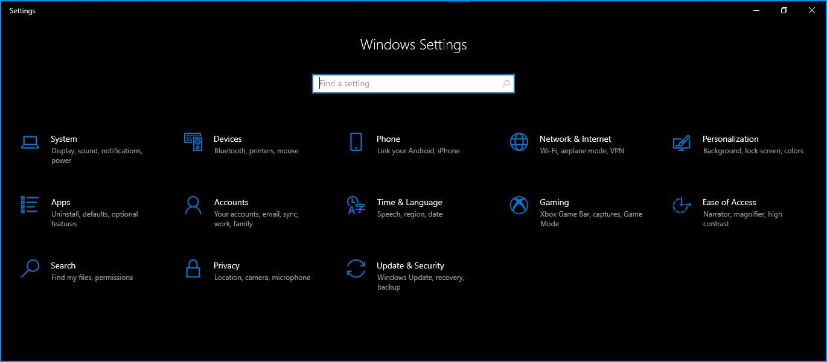Open Ease of Access title
827x362 pixels.
729,202
